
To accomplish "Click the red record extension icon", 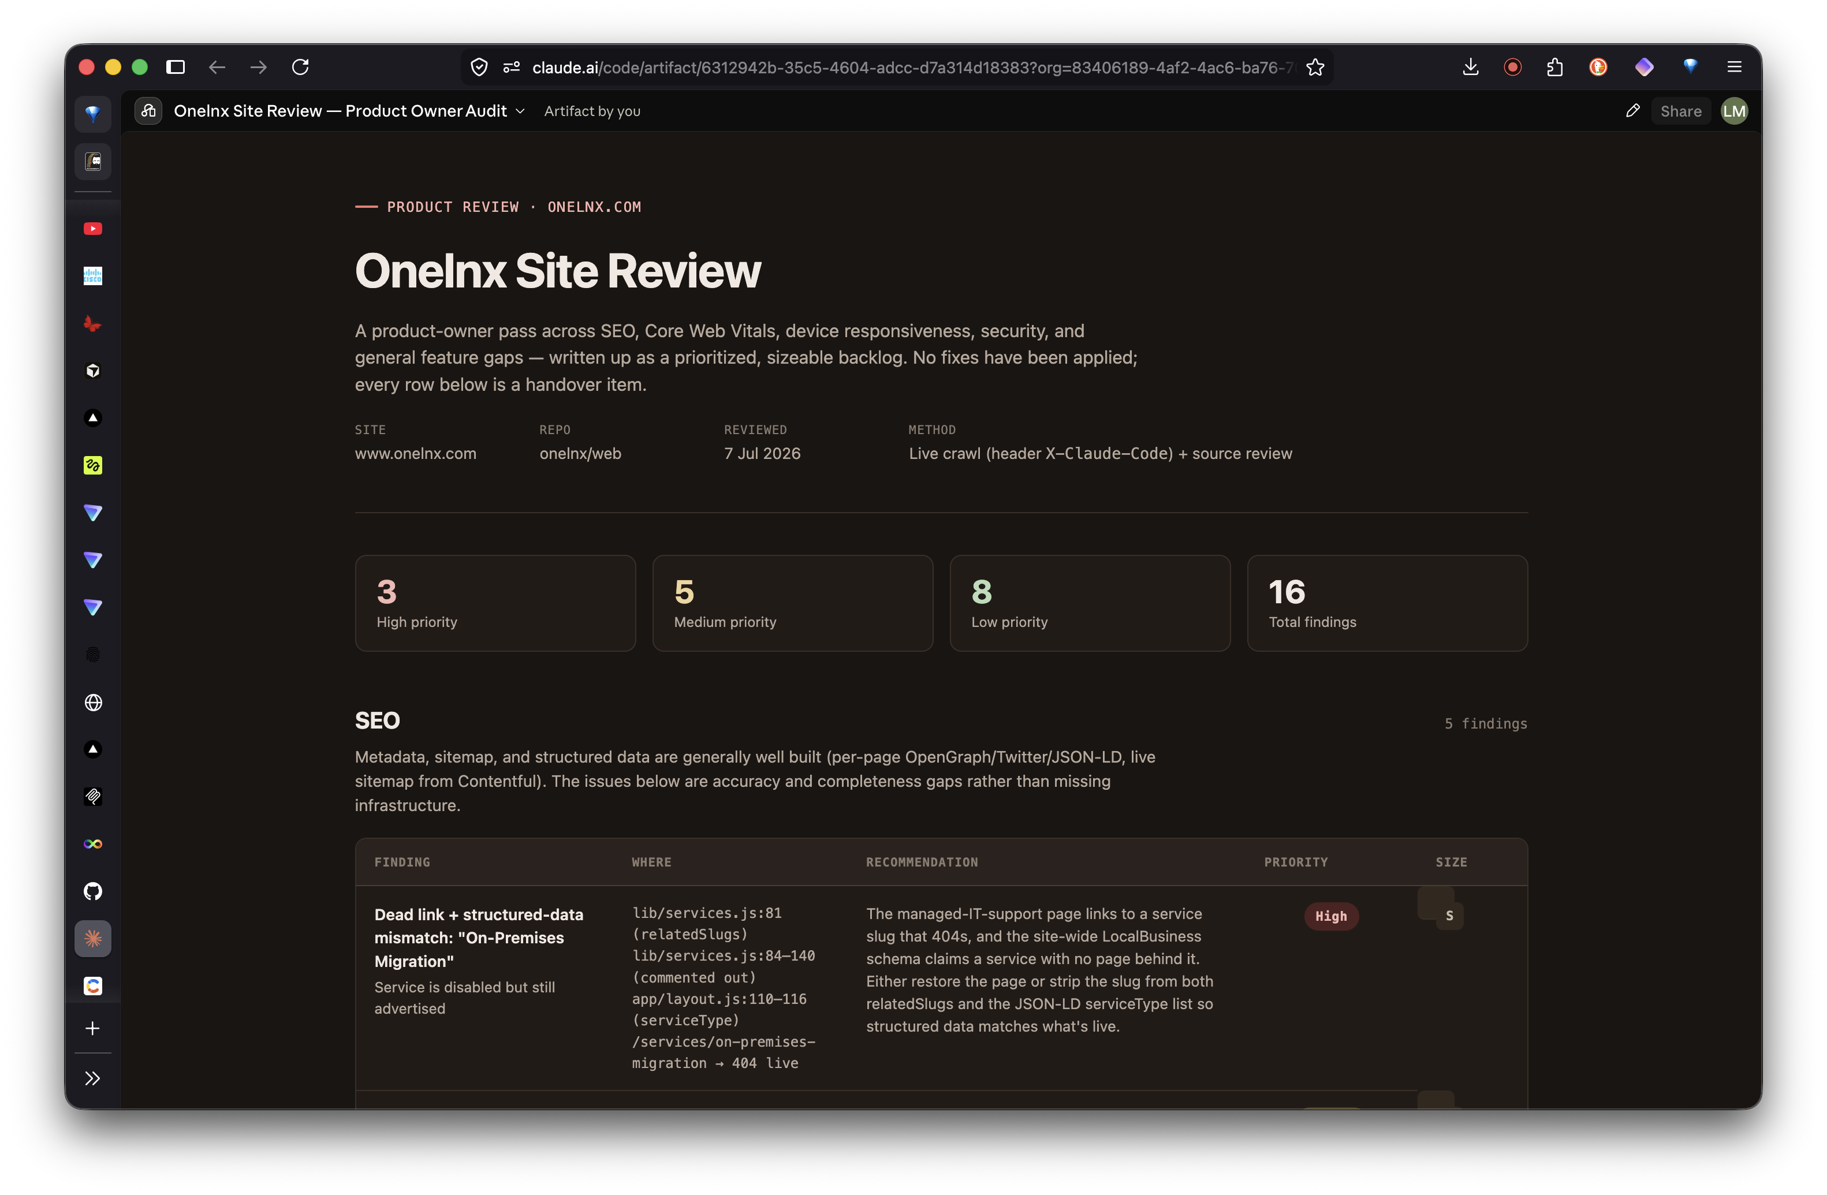I will point(1512,68).
